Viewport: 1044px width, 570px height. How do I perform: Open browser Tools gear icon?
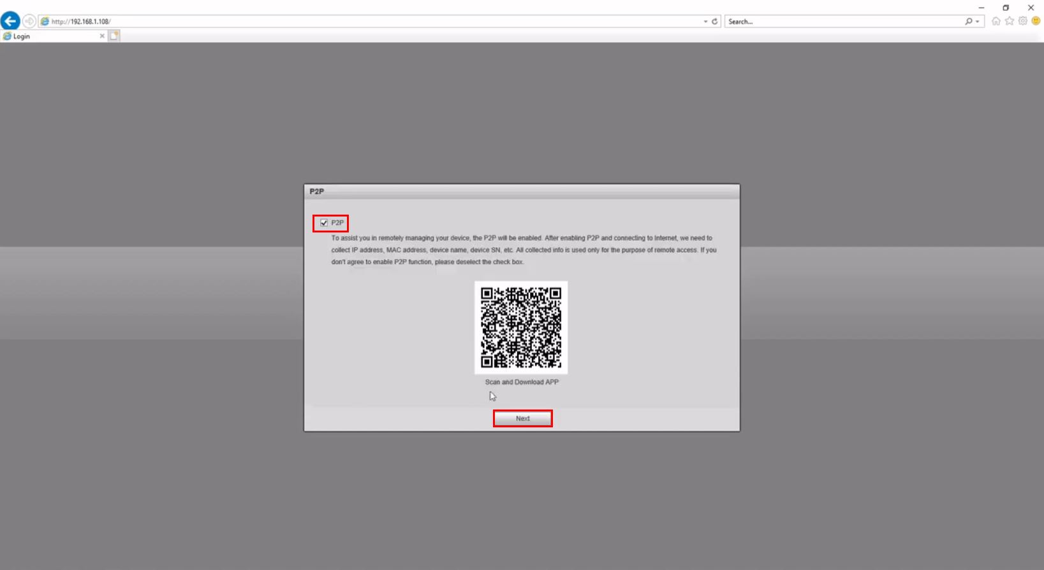coord(1023,21)
